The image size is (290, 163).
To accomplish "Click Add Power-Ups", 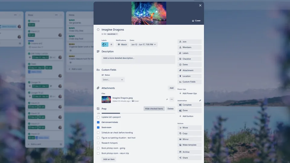I will tap(189, 93).
